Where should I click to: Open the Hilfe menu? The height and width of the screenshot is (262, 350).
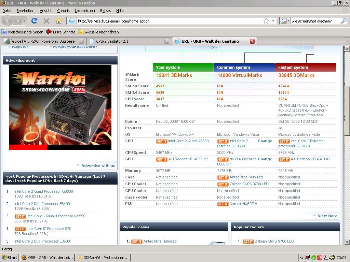(x=120, y=11)
